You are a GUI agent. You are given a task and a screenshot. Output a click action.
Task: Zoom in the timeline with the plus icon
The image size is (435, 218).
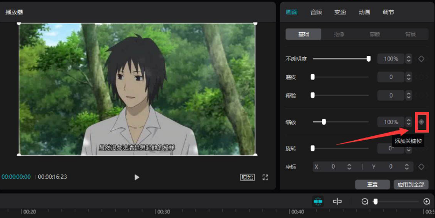(x=427, y=201)
